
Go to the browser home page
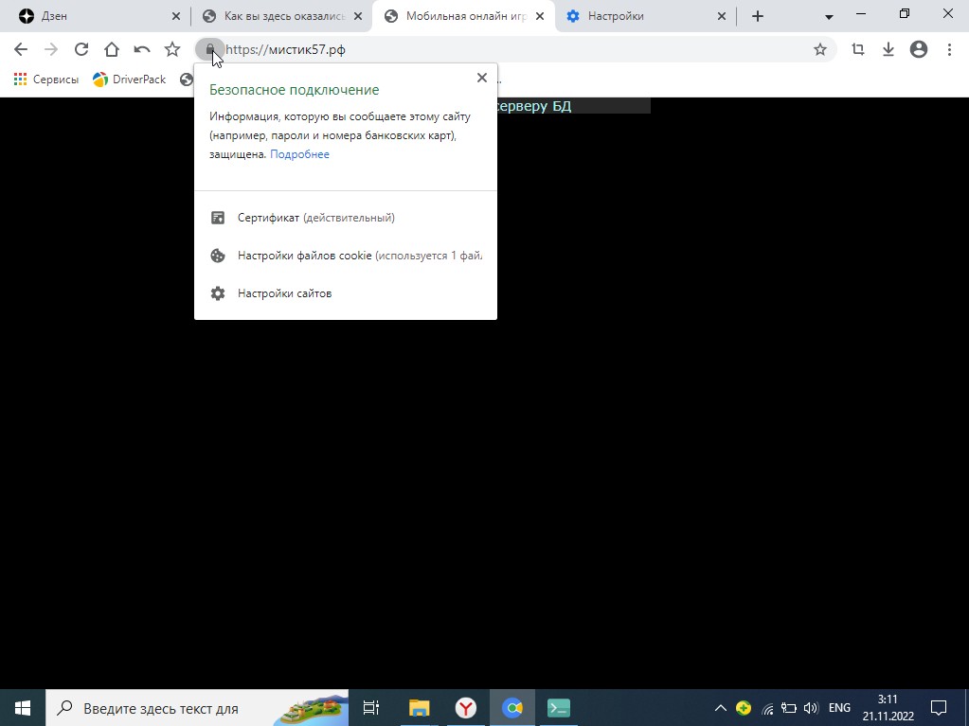(112, 49)
